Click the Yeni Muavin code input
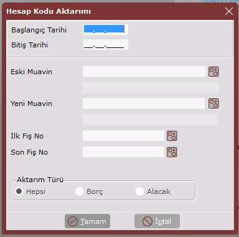 [x=144, y=104]
